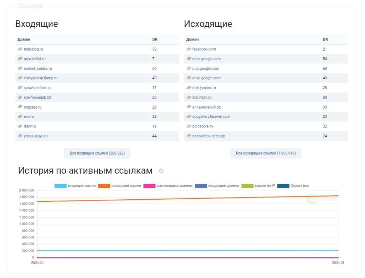Open Все исходящие ссылки (1 935 916) button
This screenshot has height=278, width=365.
266,153
